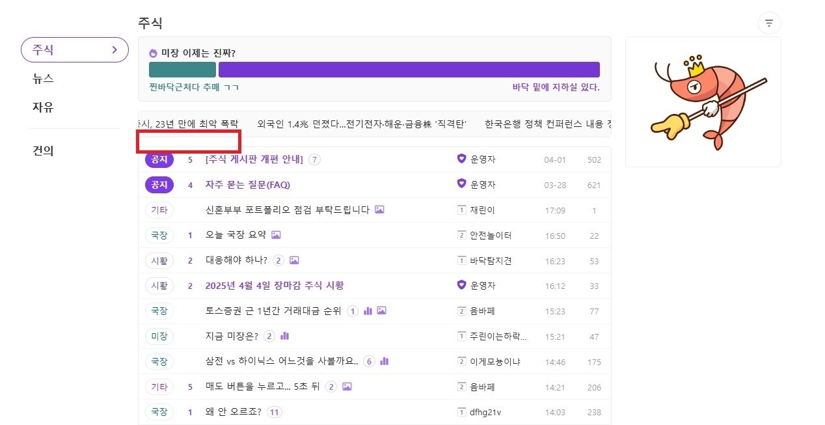Viewport: 825px width, 425px height.
Task: Vote with the purple poll bar
Action: pos(409,70)
